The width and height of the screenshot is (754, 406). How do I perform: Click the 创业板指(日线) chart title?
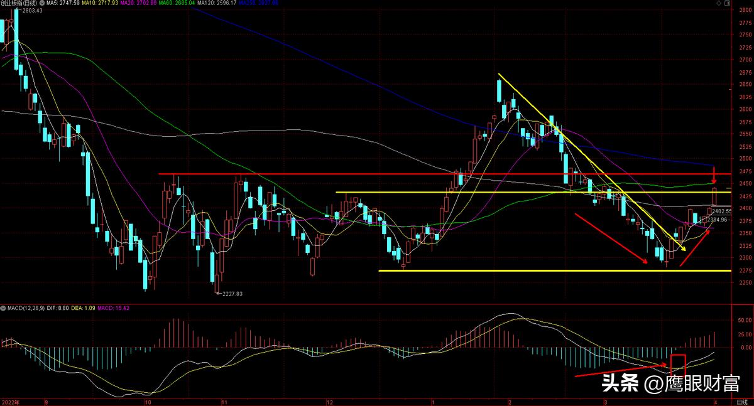click(18, 3)
